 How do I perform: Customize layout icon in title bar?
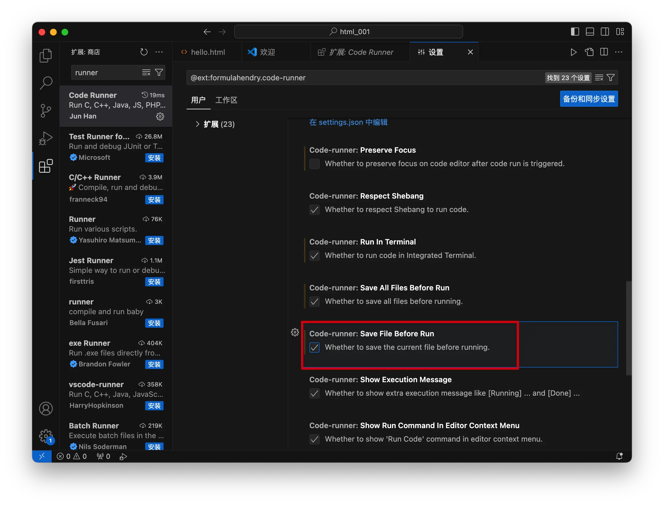click(620, 32)
